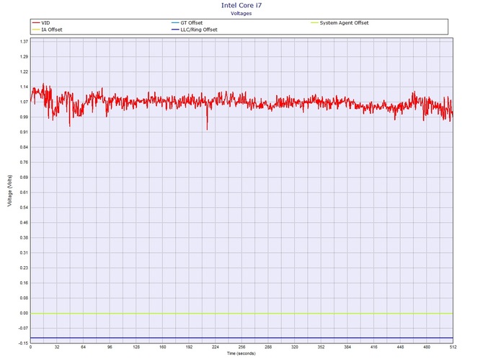Click the 512 time axis tick label

click(x=453, y=347)
